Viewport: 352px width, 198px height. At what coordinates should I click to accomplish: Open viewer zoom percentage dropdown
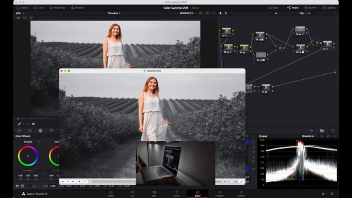(20, 13)
